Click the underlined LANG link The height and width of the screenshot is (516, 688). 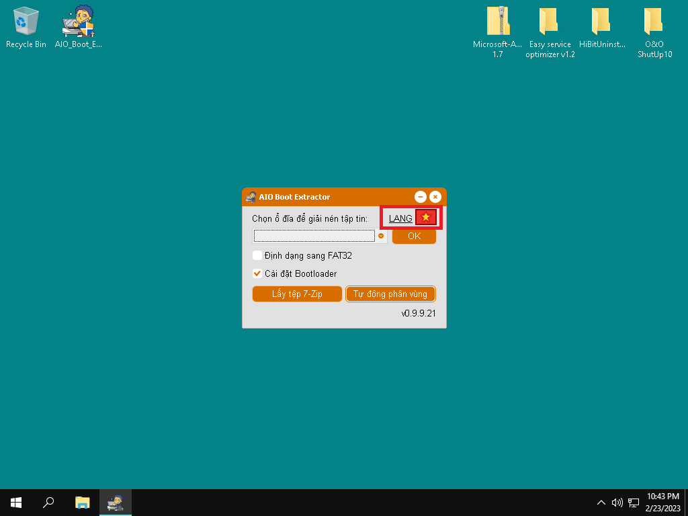click(x=400, y=218)
